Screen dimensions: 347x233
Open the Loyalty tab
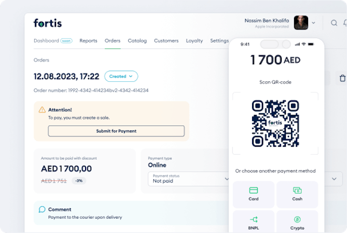[x=195, y=40]
